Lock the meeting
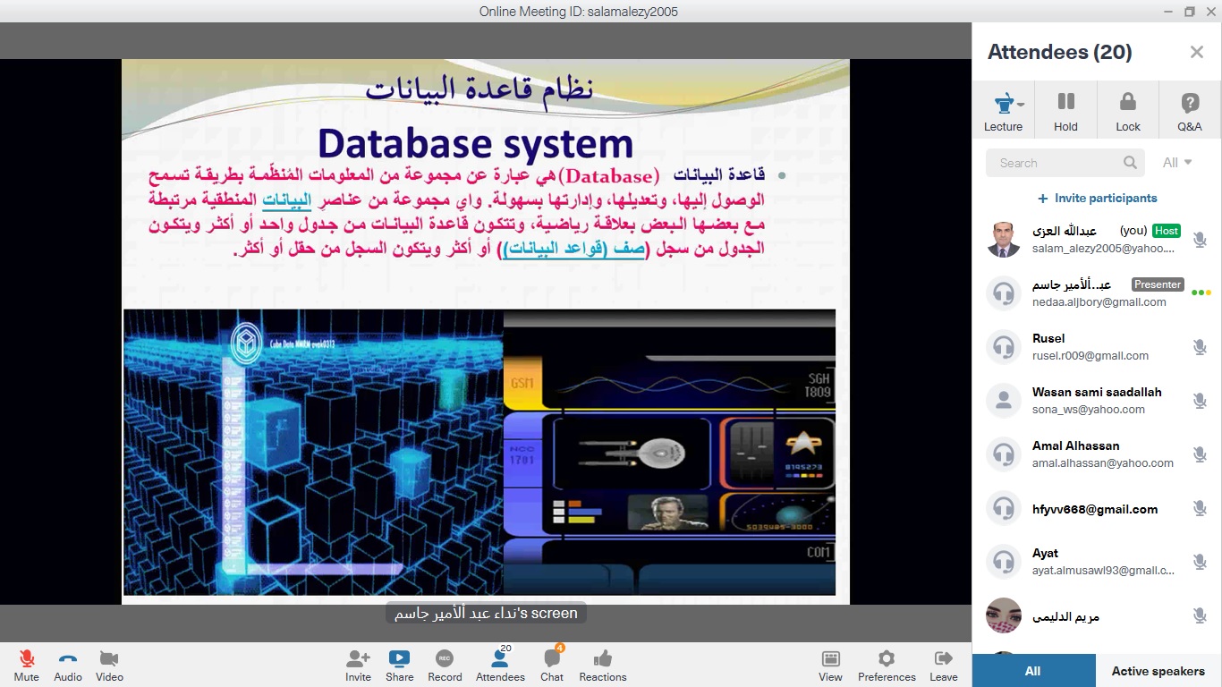 point(1128,110)
